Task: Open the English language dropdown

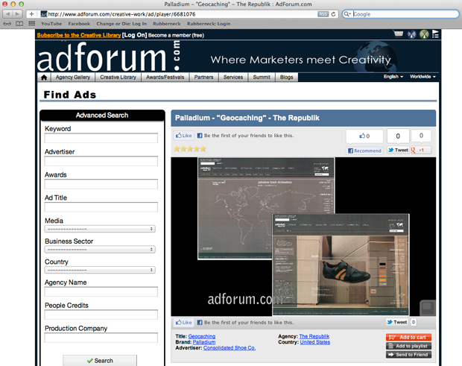Action: pos(393,77)
